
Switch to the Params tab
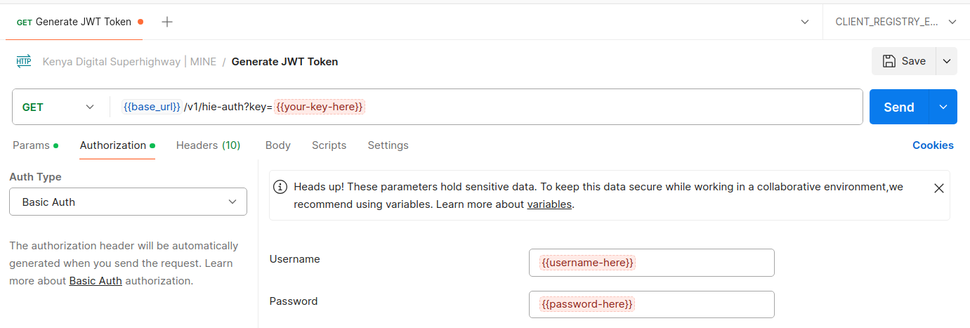[x=32, y=145]
